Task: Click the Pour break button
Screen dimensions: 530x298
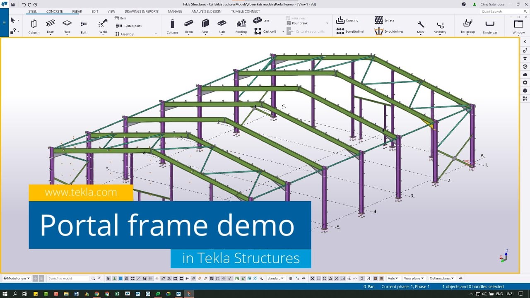Action: [297, 23]
